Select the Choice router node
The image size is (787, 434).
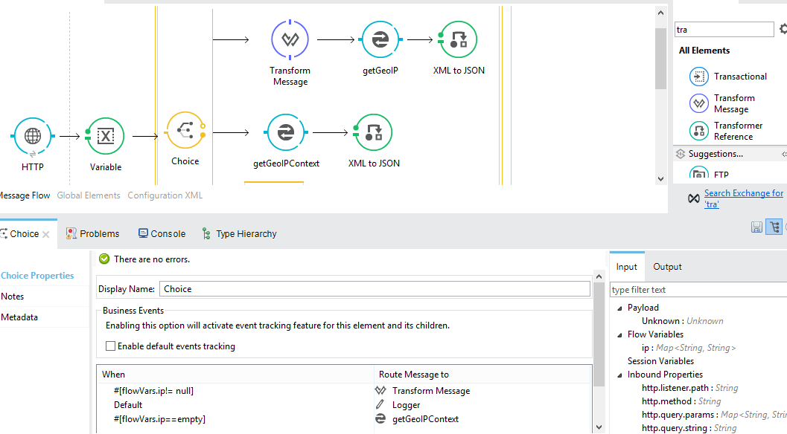(x=185, y=130)
